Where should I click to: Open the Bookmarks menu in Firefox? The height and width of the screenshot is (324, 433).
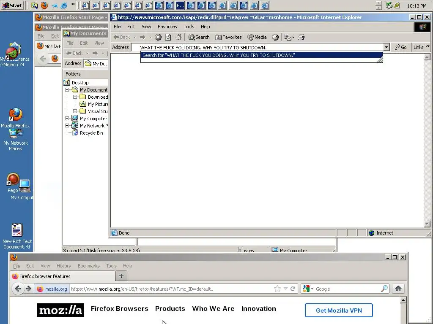point(89,266)
